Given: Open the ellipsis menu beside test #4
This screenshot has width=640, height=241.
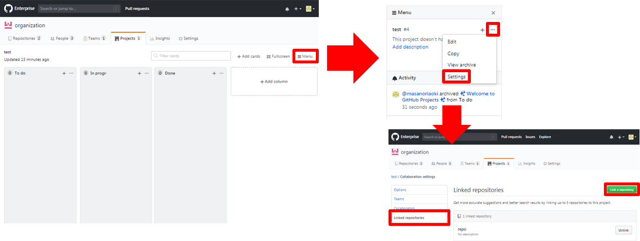Looking at the screenshot, I should 493,30.
